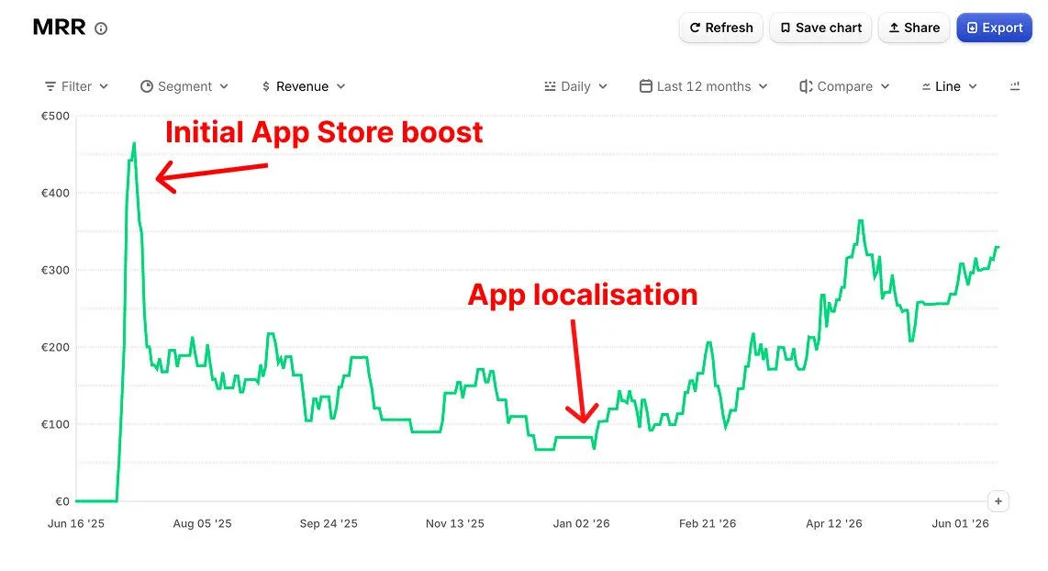The width and height of the screenshot is (1048, 571).
Task: Export the chart data
Action: point(994,28)
